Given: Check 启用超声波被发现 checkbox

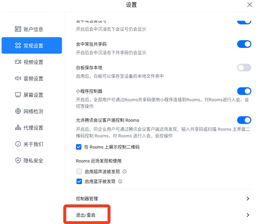Looking at the screenshot, I should (x=79, y=172).
